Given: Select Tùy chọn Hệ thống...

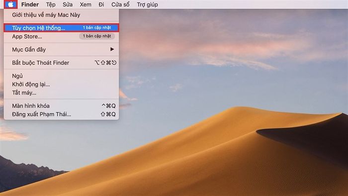Looking at the screenshot, I should tap(61, 28).
